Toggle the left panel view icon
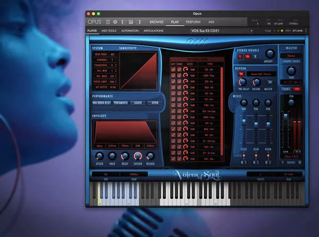The height and width of the screenshot is (237, 319). pos(123,22)
